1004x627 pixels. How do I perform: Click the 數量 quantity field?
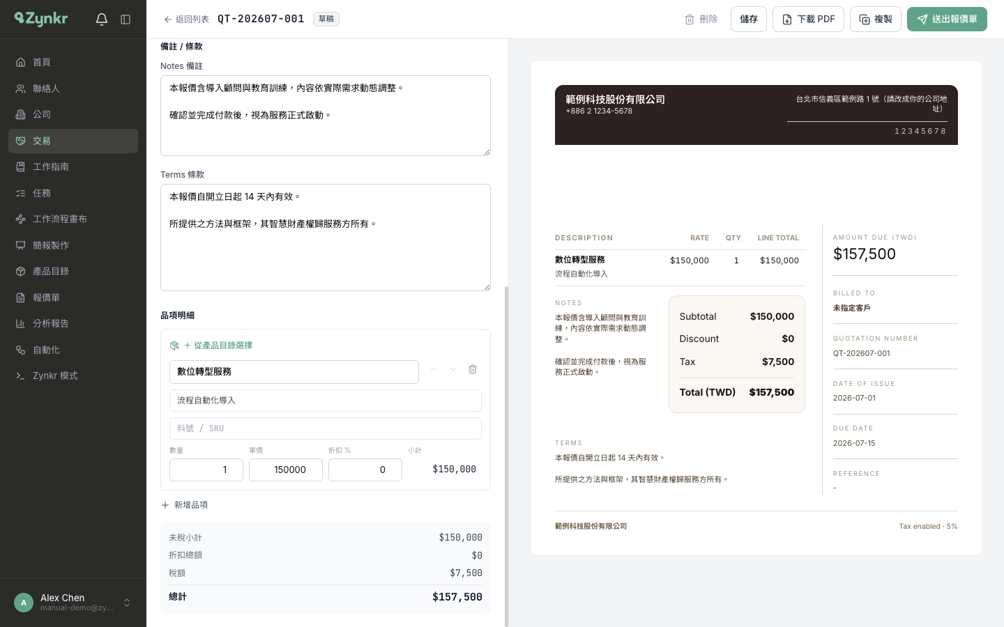(206, 470)
